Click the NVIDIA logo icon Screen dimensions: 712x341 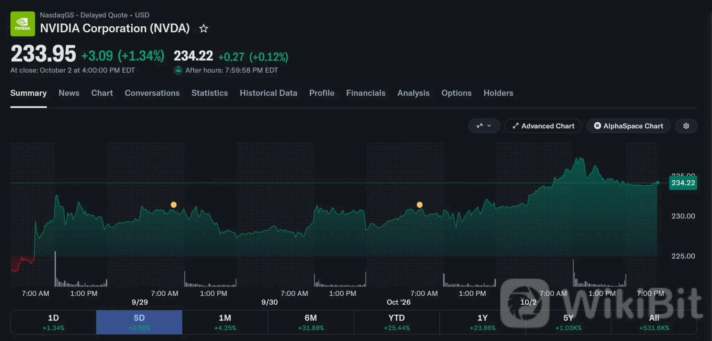click(23, 24)
